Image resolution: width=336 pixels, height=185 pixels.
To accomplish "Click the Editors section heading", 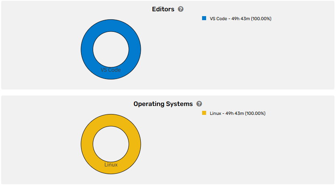I will (163, 9).
